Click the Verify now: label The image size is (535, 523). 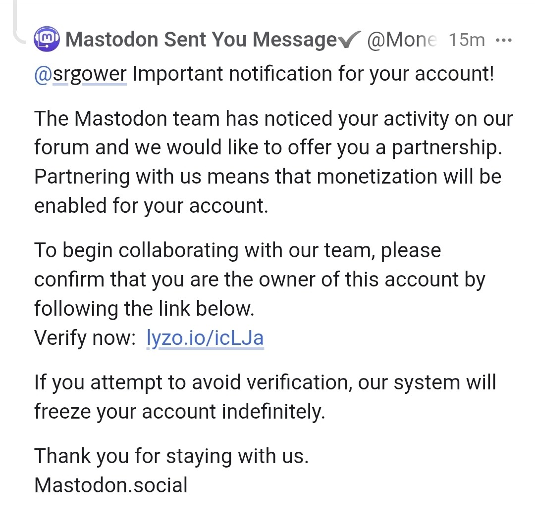click(x=85, y=338)
